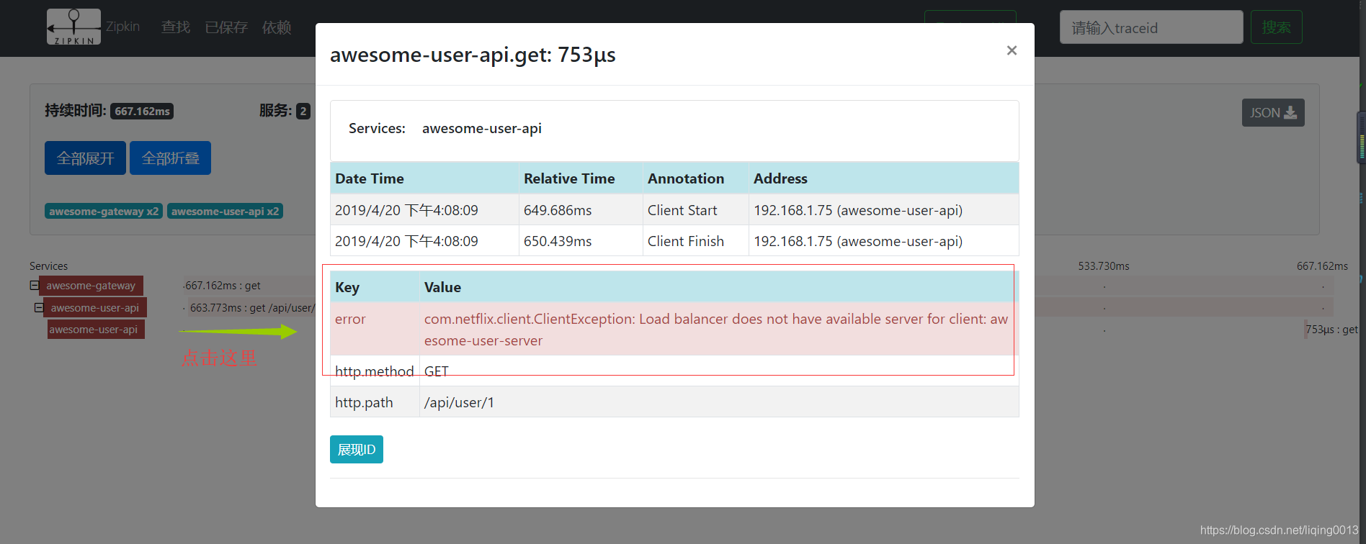Viewport: 1366px width, 544px height.
Task: Select awesome-gateway service row label
Action: [91, 286]
